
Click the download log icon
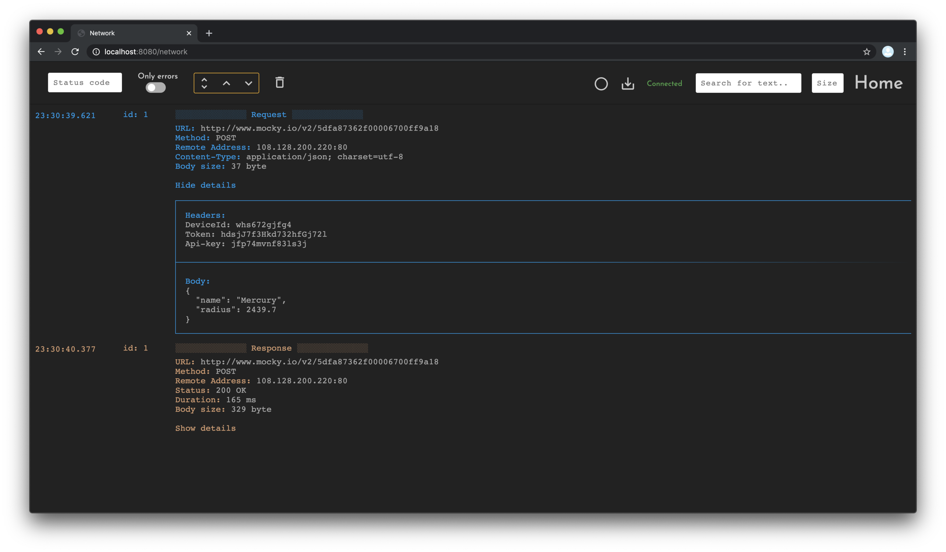click(628, 84)
